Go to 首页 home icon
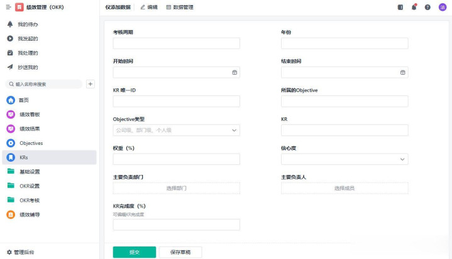This screenshot has width=452, height=259. [x=11, y=100]
